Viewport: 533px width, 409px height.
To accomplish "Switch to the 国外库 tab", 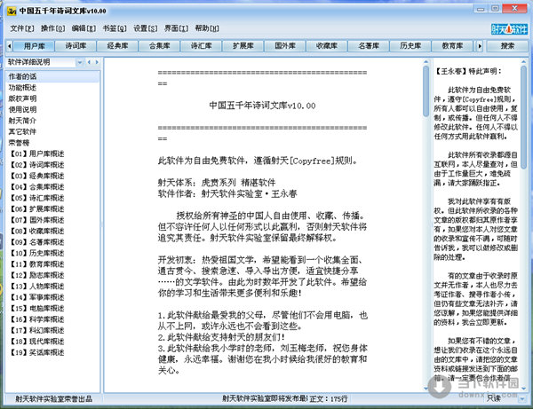I will pyautogui.click(x=285, y=46).
